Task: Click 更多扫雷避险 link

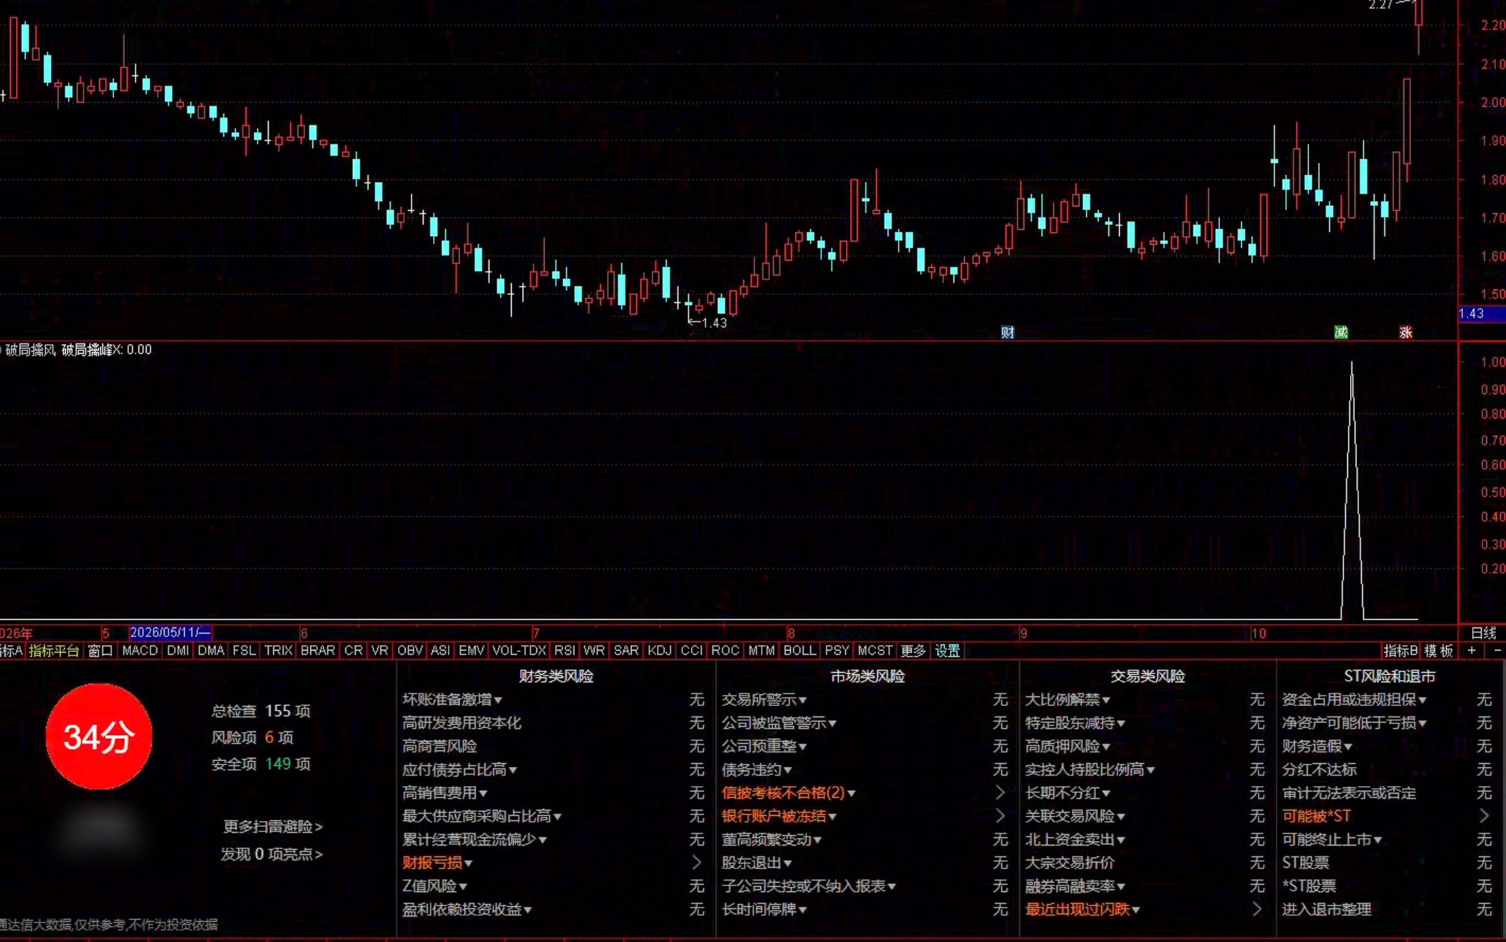Action: (x=273, y=827)
